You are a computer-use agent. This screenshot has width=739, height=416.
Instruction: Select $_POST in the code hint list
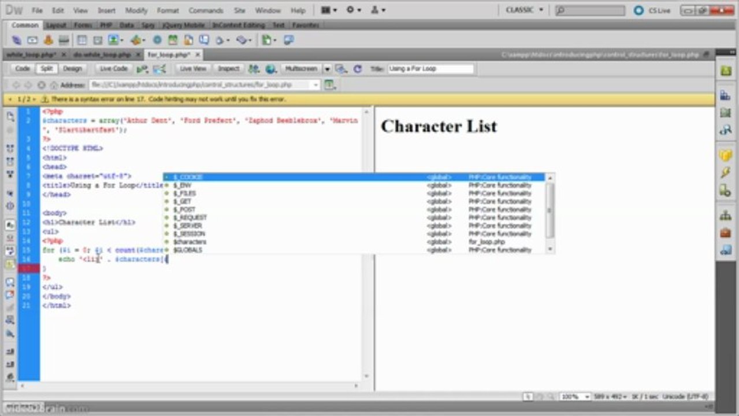[x=354, y=209]
